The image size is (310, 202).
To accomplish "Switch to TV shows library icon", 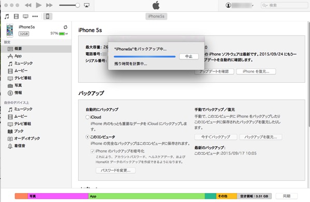I will [25, 17].
